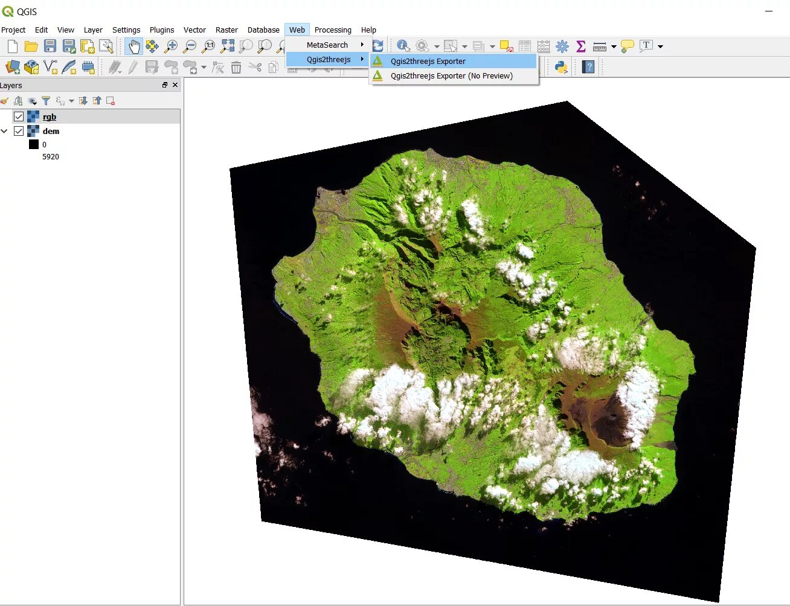The width and height of the screenshot is (790, 606).
Task: Click the Zoom to Layer icon
Action: click(265, 46)
